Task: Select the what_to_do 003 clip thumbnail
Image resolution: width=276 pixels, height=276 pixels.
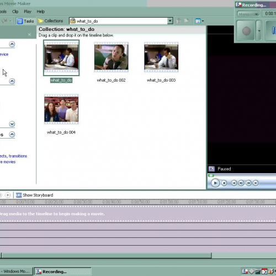Action: point(161,57)
